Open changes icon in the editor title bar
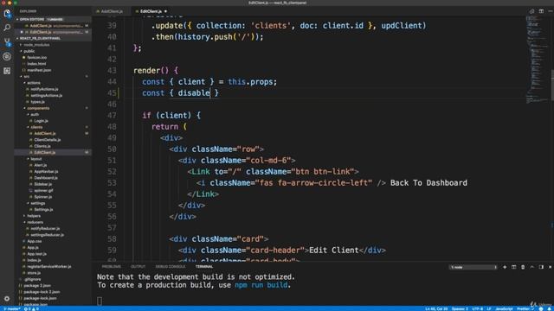Screen dimensions: 554x311 532,11
